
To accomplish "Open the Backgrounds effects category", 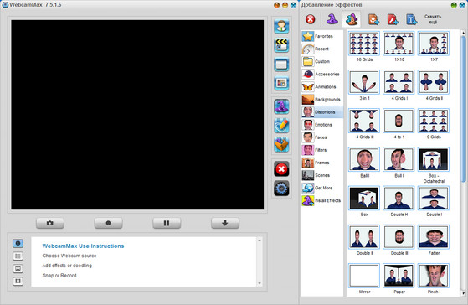I will tap(322, 100).
